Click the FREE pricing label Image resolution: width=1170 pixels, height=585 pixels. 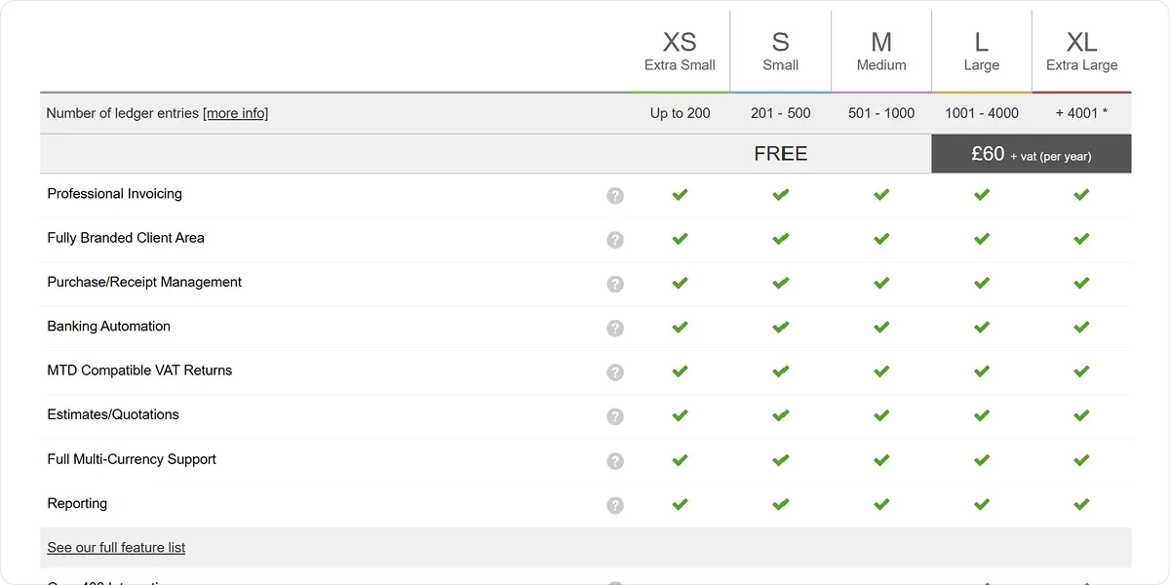pyautogui.click(x=780, y=154)
